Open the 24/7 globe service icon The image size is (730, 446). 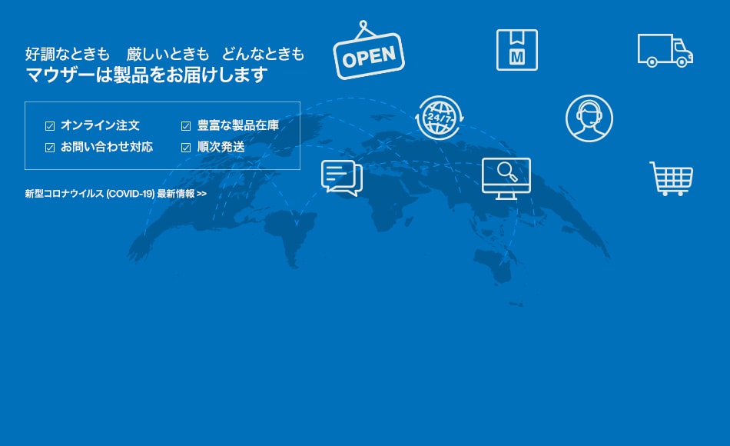[439, 118]
